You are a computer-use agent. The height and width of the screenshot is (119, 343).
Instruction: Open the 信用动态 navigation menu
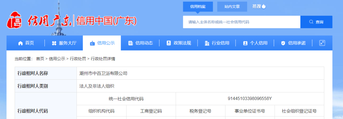140,43
